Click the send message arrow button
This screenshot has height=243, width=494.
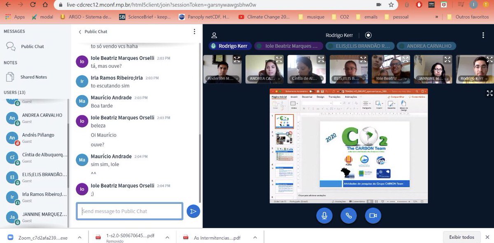click(x=193, y=211)
